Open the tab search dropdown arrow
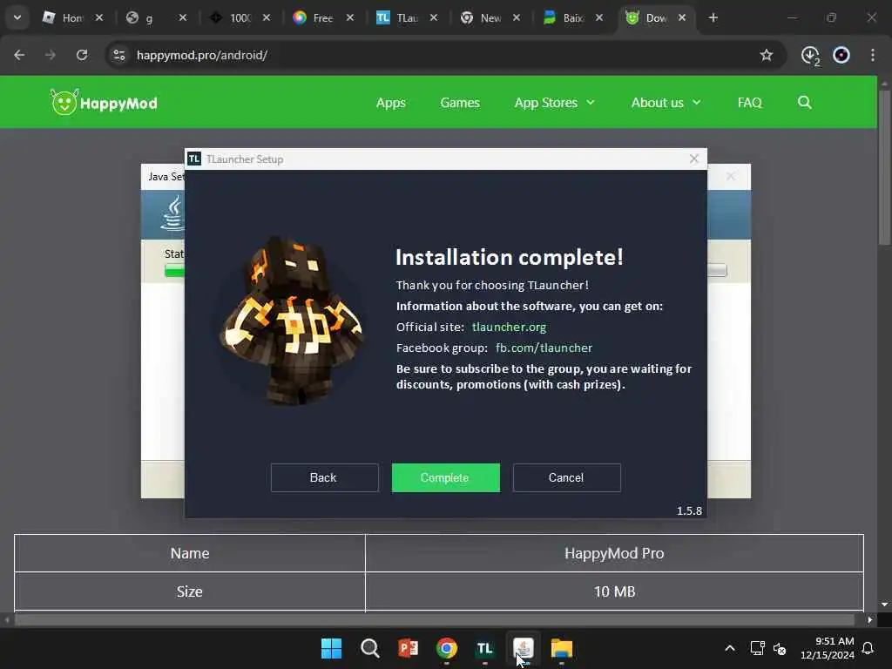 coord(17,17)
